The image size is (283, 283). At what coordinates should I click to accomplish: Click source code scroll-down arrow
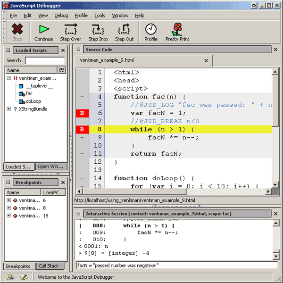click(x=275, y=184)
